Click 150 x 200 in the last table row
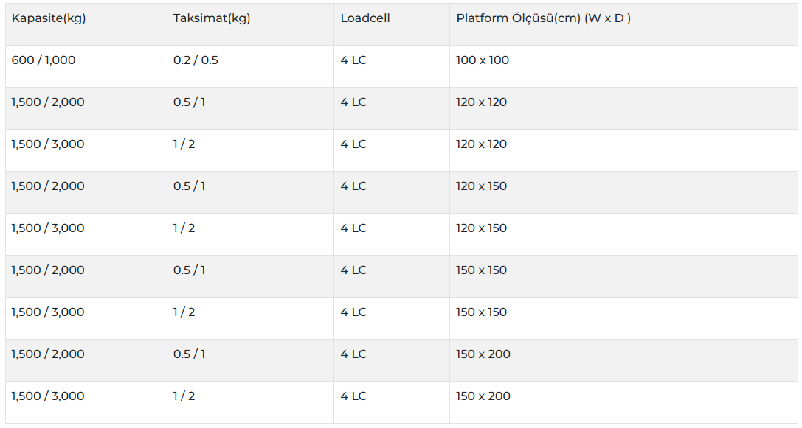Image resolution: width=802 pixels, height=428 pixels. pyautogui.click(x=483, y=396)
